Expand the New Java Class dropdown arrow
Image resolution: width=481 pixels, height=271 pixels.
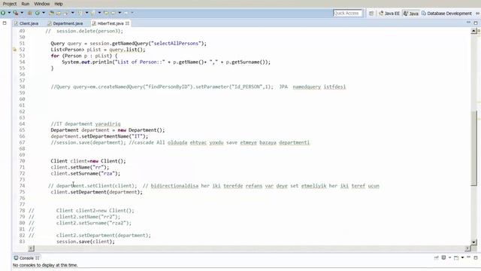click(x=44, y=13)
